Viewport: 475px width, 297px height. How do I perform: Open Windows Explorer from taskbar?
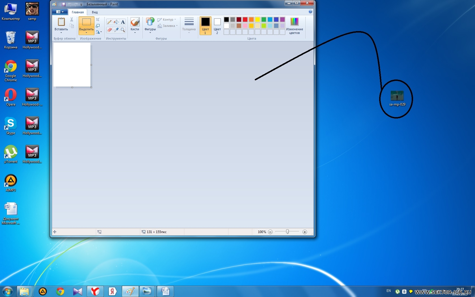pos(24,291)
